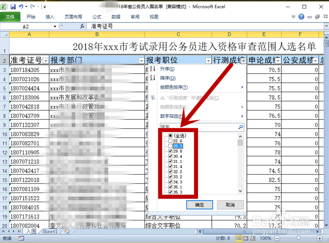Viewport: 329px width, 243px height.
Task: Open the 报考职位 column filter dropdown
Action: [x=208, y=60]
